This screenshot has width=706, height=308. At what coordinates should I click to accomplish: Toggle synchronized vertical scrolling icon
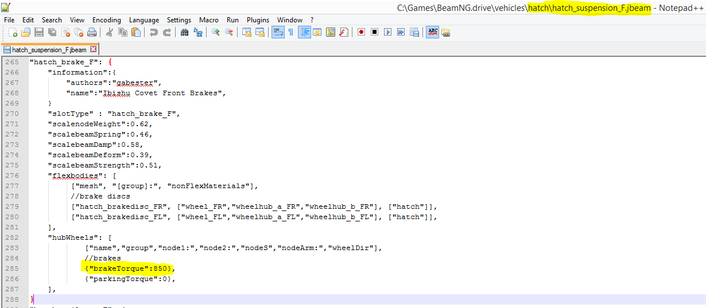tap(246, 32)
